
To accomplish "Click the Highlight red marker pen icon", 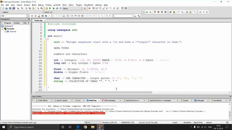I will [39, 16].
